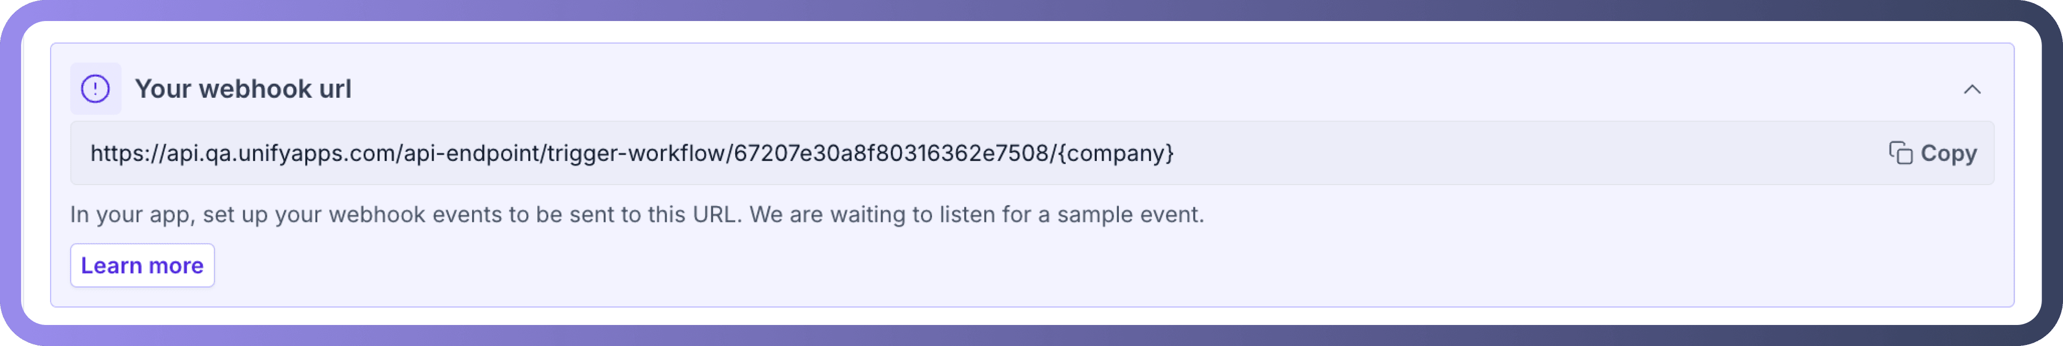Click the exclamation info icon

95,89
